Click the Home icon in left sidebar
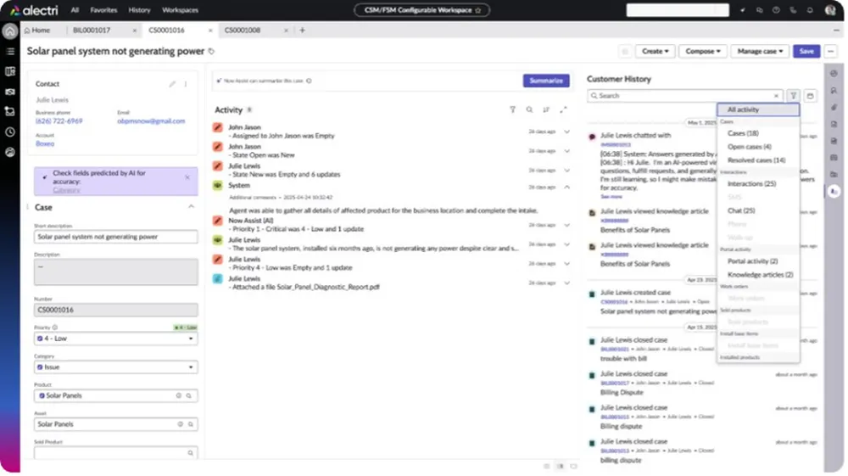This screenshot has width=848, height=476. pyautogui.click(x=10, y=31)
